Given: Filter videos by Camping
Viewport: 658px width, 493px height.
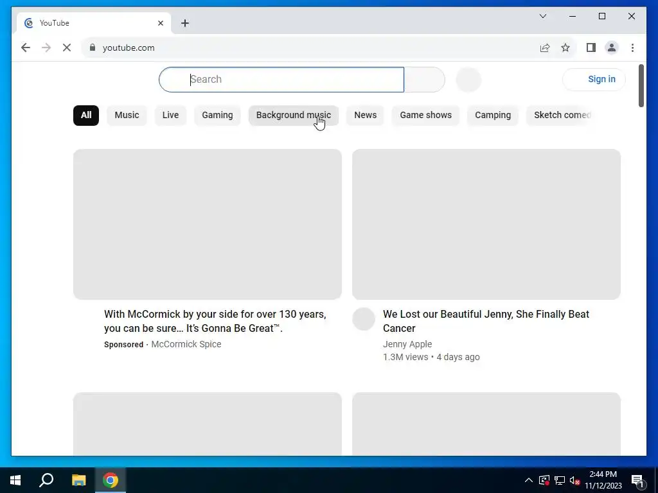Looking at the screenshot, I should point(493,116).
